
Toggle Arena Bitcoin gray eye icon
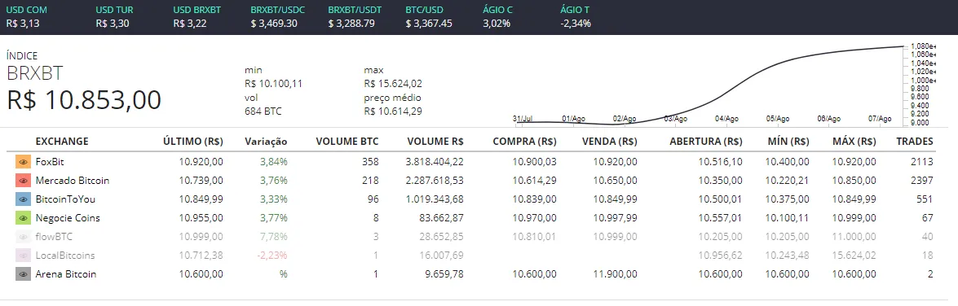coord(23,274)
